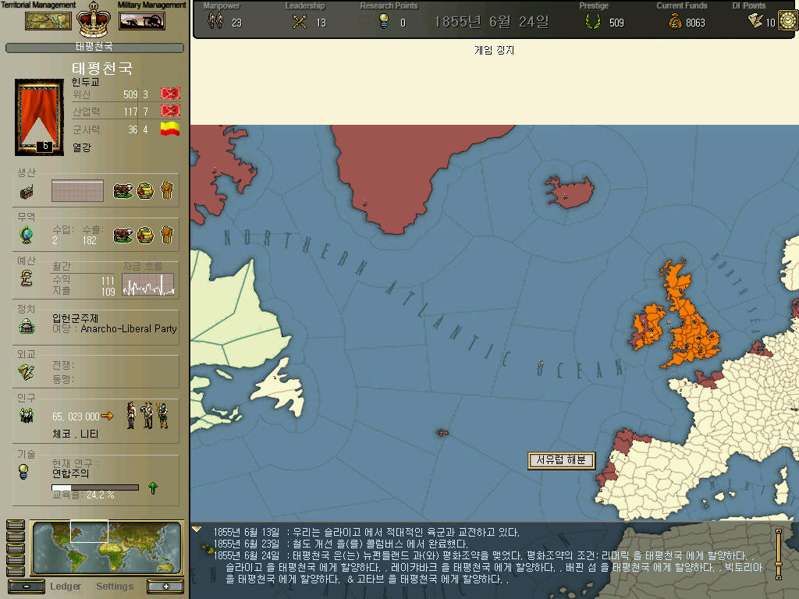Click 입헌군주제 government type
Viewport: 799px width, 599px height.
[76, 318]
